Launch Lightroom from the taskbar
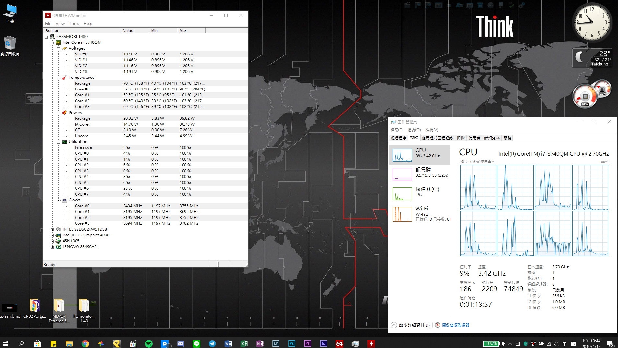 [276, 343]
